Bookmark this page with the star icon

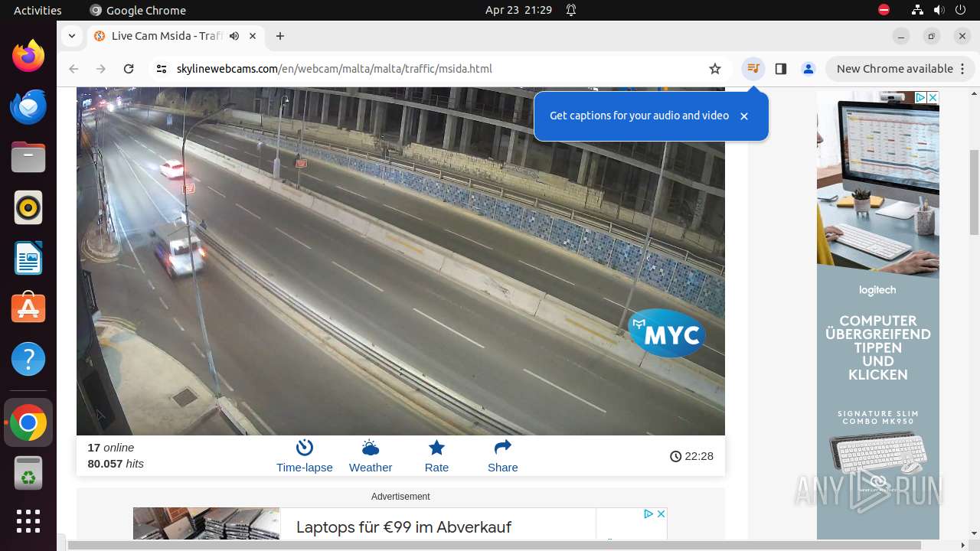[x=715, y=69]
